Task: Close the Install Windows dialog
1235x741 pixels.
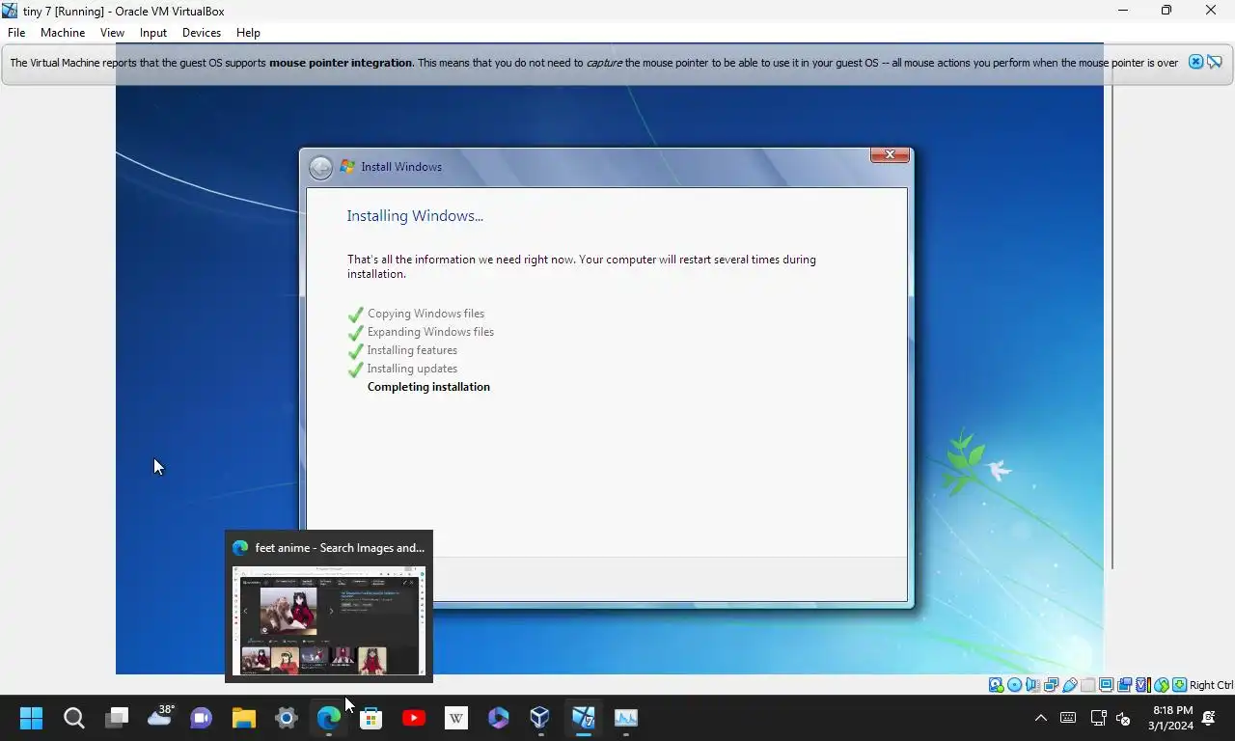Action: [x=890, y=154]
